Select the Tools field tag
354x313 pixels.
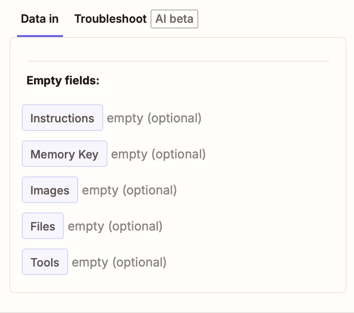(45, 262)
